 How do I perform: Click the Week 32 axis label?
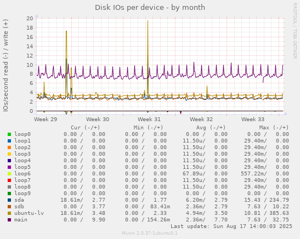[201, 119]
